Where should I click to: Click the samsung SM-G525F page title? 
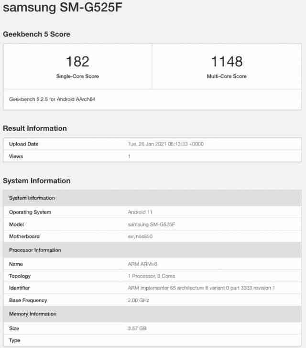[x=63, y=7]
